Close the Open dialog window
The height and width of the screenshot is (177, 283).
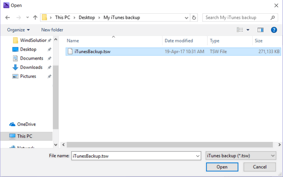tap(276, 6)
